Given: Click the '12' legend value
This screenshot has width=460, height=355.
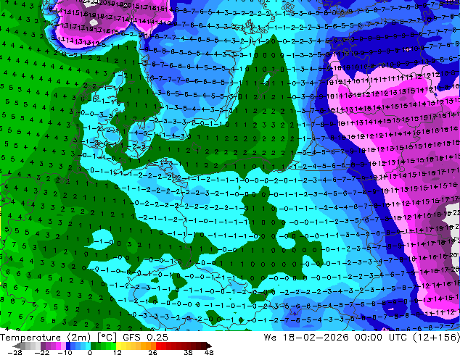Looking at the screenshot, I should click(x=118, y=352).
